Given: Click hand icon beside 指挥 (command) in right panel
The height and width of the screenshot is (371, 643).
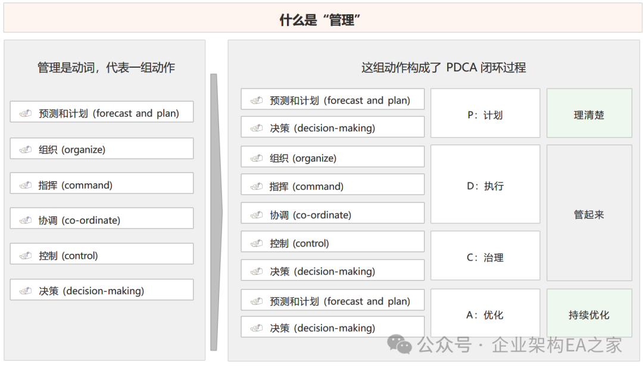Looking at the screenshot, I should [257, 186].
